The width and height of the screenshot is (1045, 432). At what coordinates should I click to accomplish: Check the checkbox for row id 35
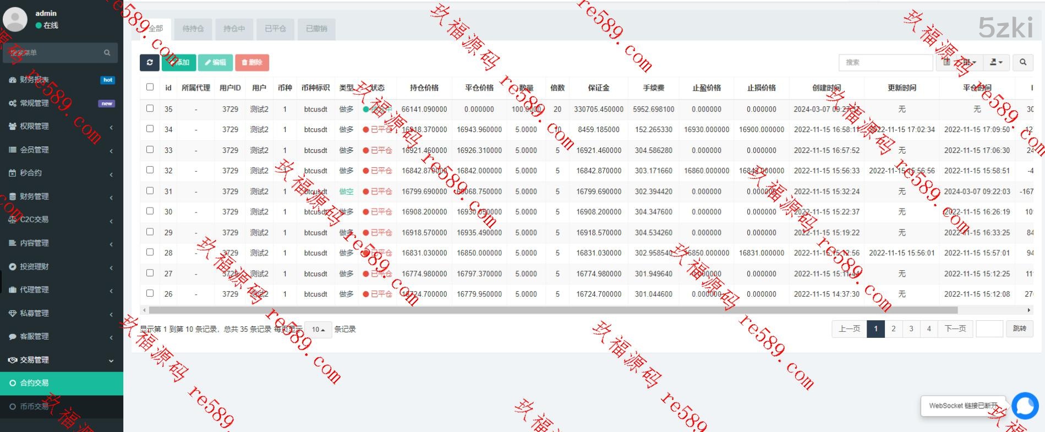click(x=150, y=108)
